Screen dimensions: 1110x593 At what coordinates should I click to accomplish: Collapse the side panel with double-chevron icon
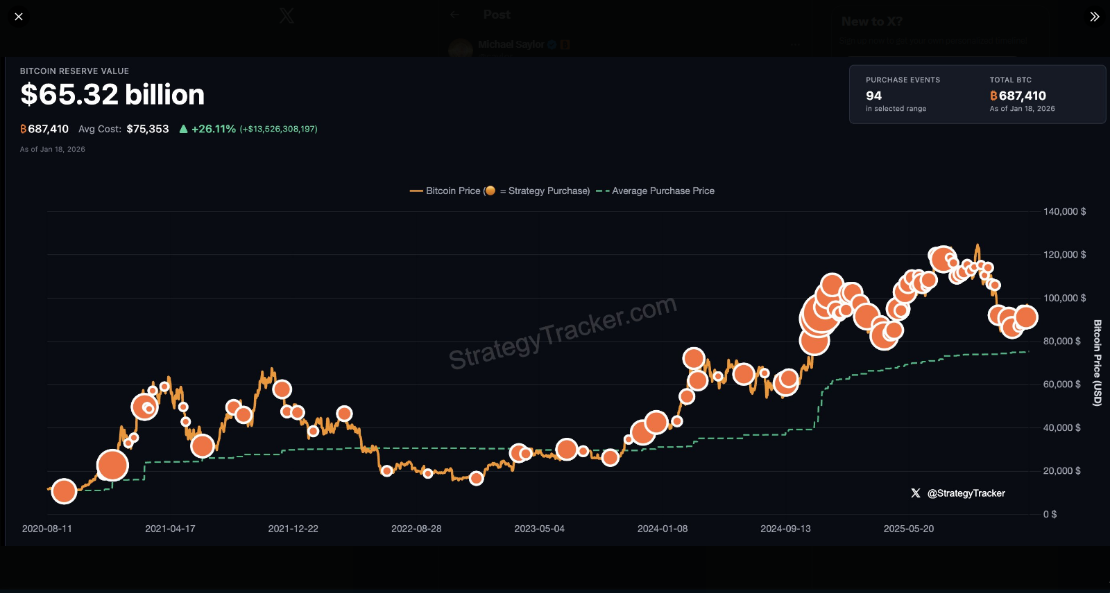click(1094, 17)
